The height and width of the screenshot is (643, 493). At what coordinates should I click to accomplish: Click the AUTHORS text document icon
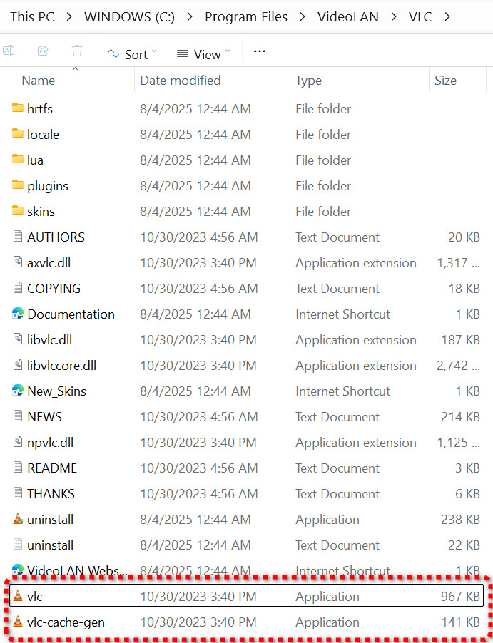point(18,237)
